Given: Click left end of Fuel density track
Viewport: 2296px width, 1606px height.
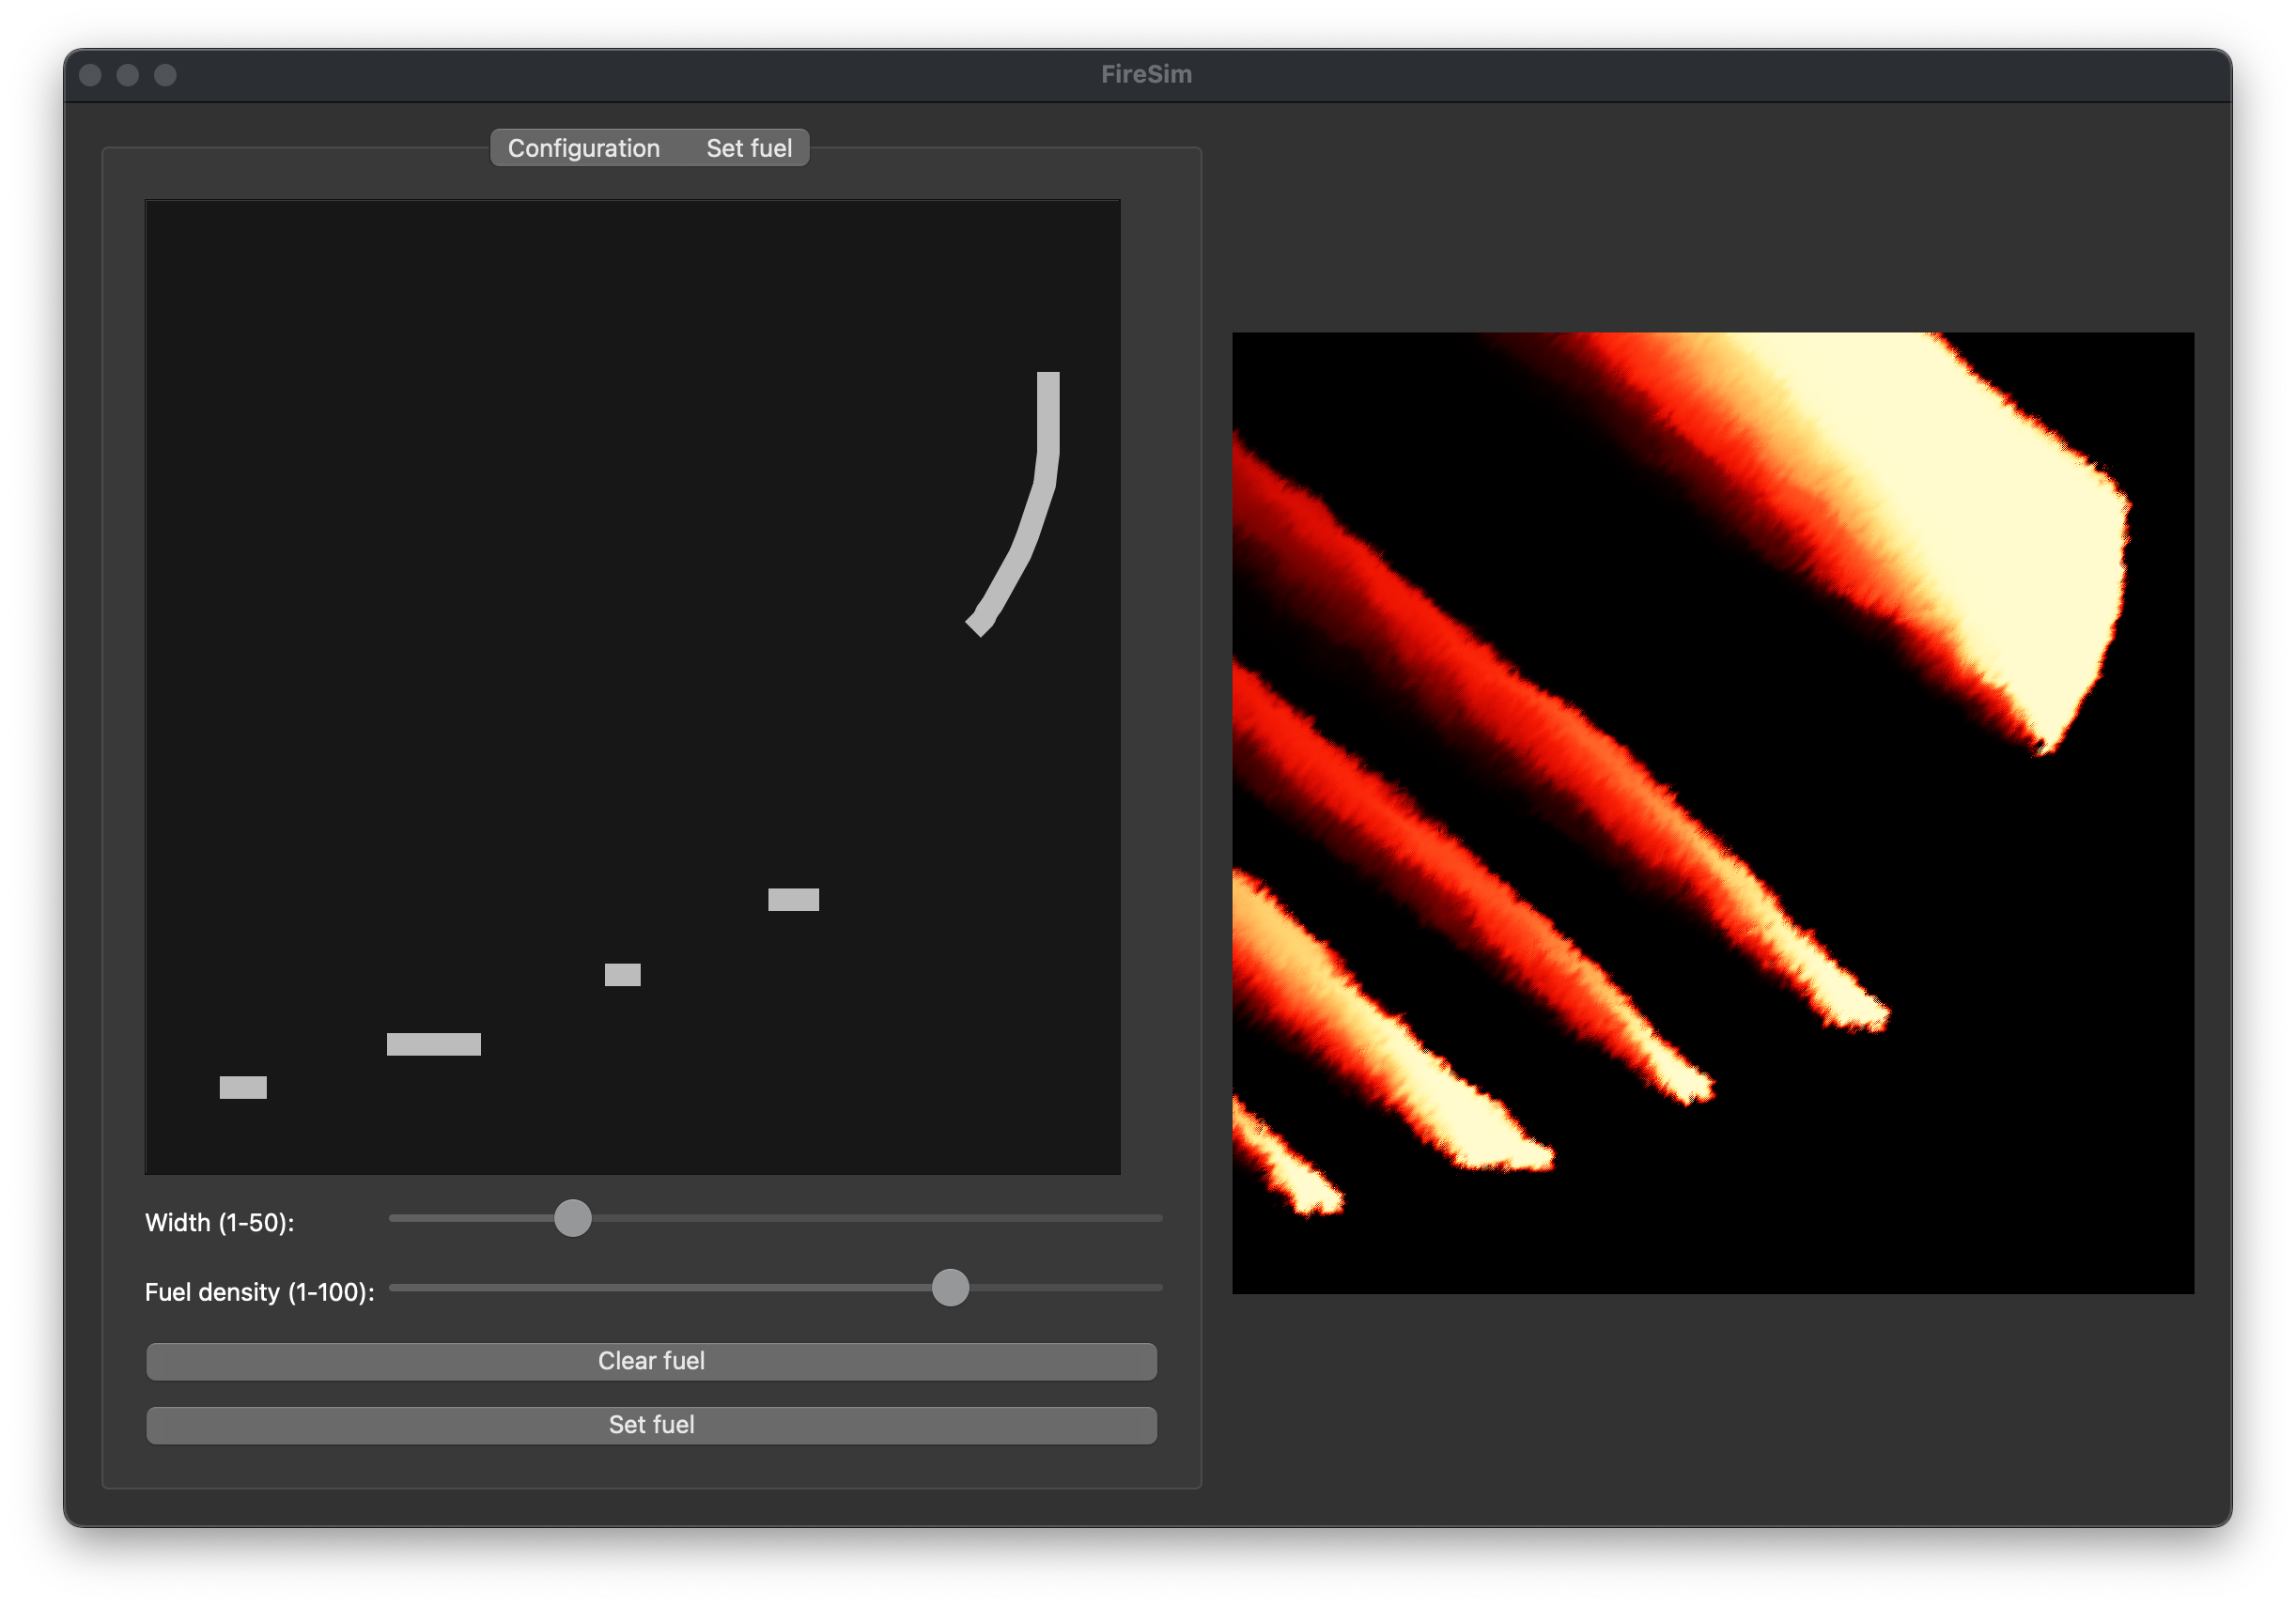Looking at the screenshot, I should (396, 1288).
